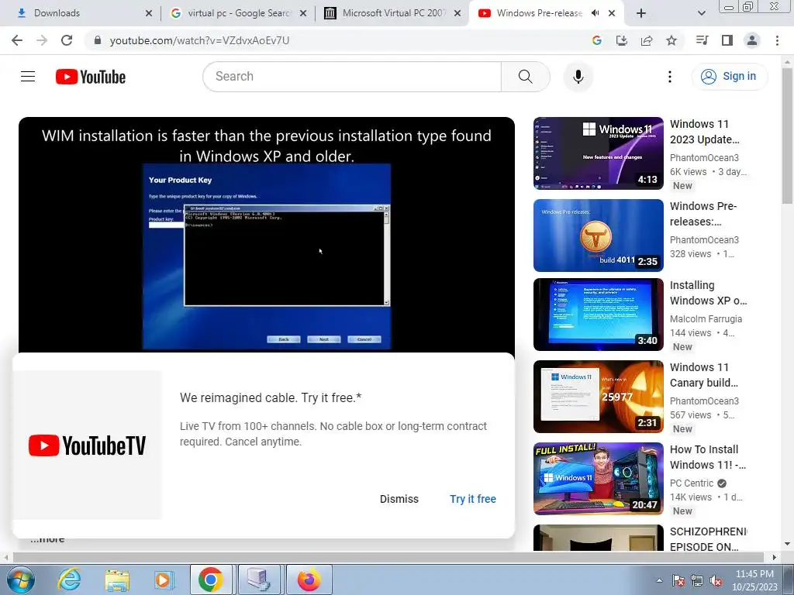Click the Malcolm Farrugia channel name

[x=706, y=318]
